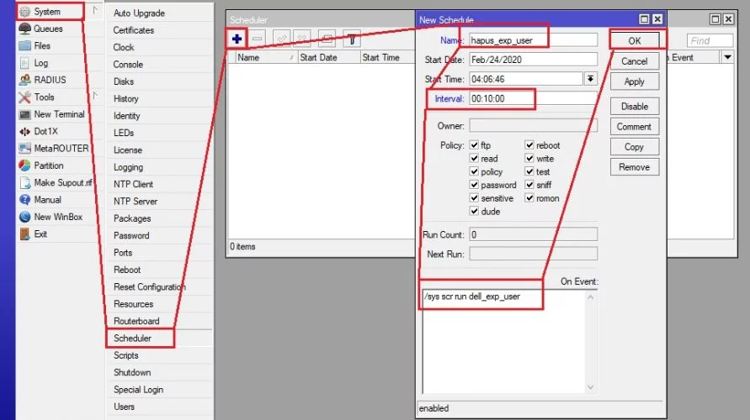750x420 pixels.
Task: Toggle the test policy checkbox
Action: click(x=529, y=171)
